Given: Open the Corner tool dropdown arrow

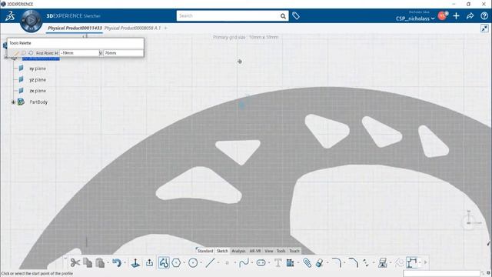Looking at the screenshot, I should [x=344, y=263].
